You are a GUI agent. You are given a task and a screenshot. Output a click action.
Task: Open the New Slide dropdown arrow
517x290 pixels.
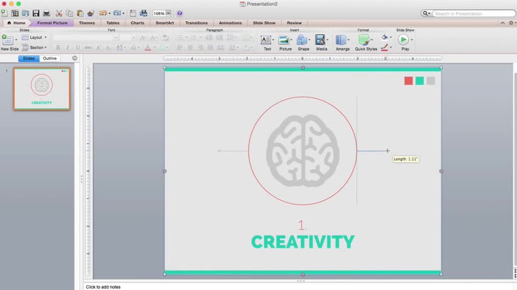click(x=16, y=40)
